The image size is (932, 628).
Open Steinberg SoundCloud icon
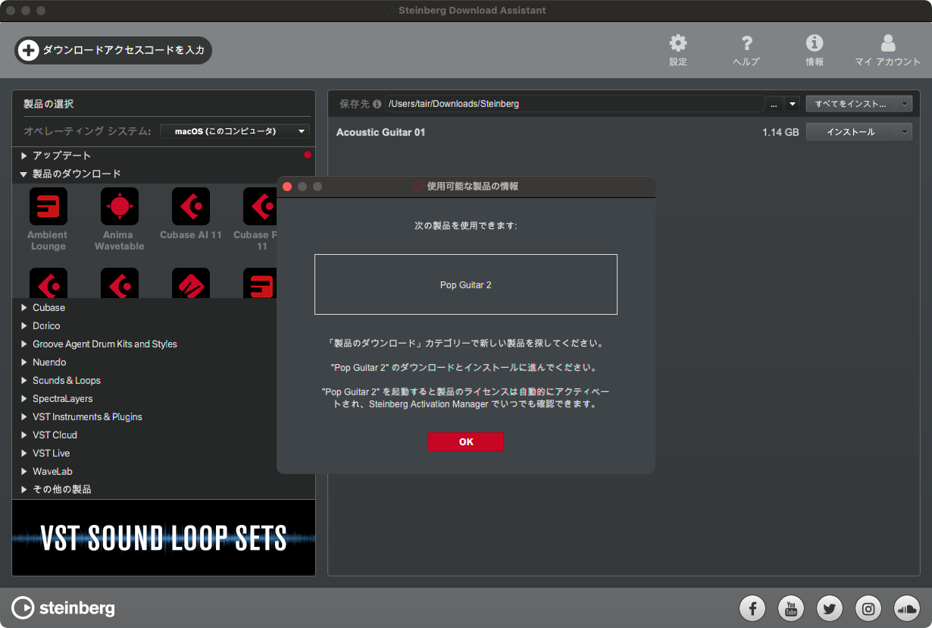coord(907,608)
